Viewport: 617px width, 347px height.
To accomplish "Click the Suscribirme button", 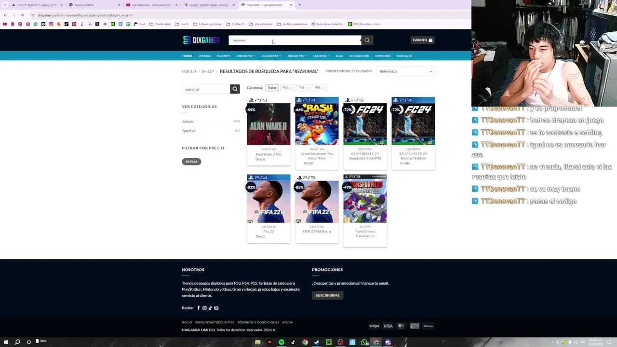I will pos(327,295).
